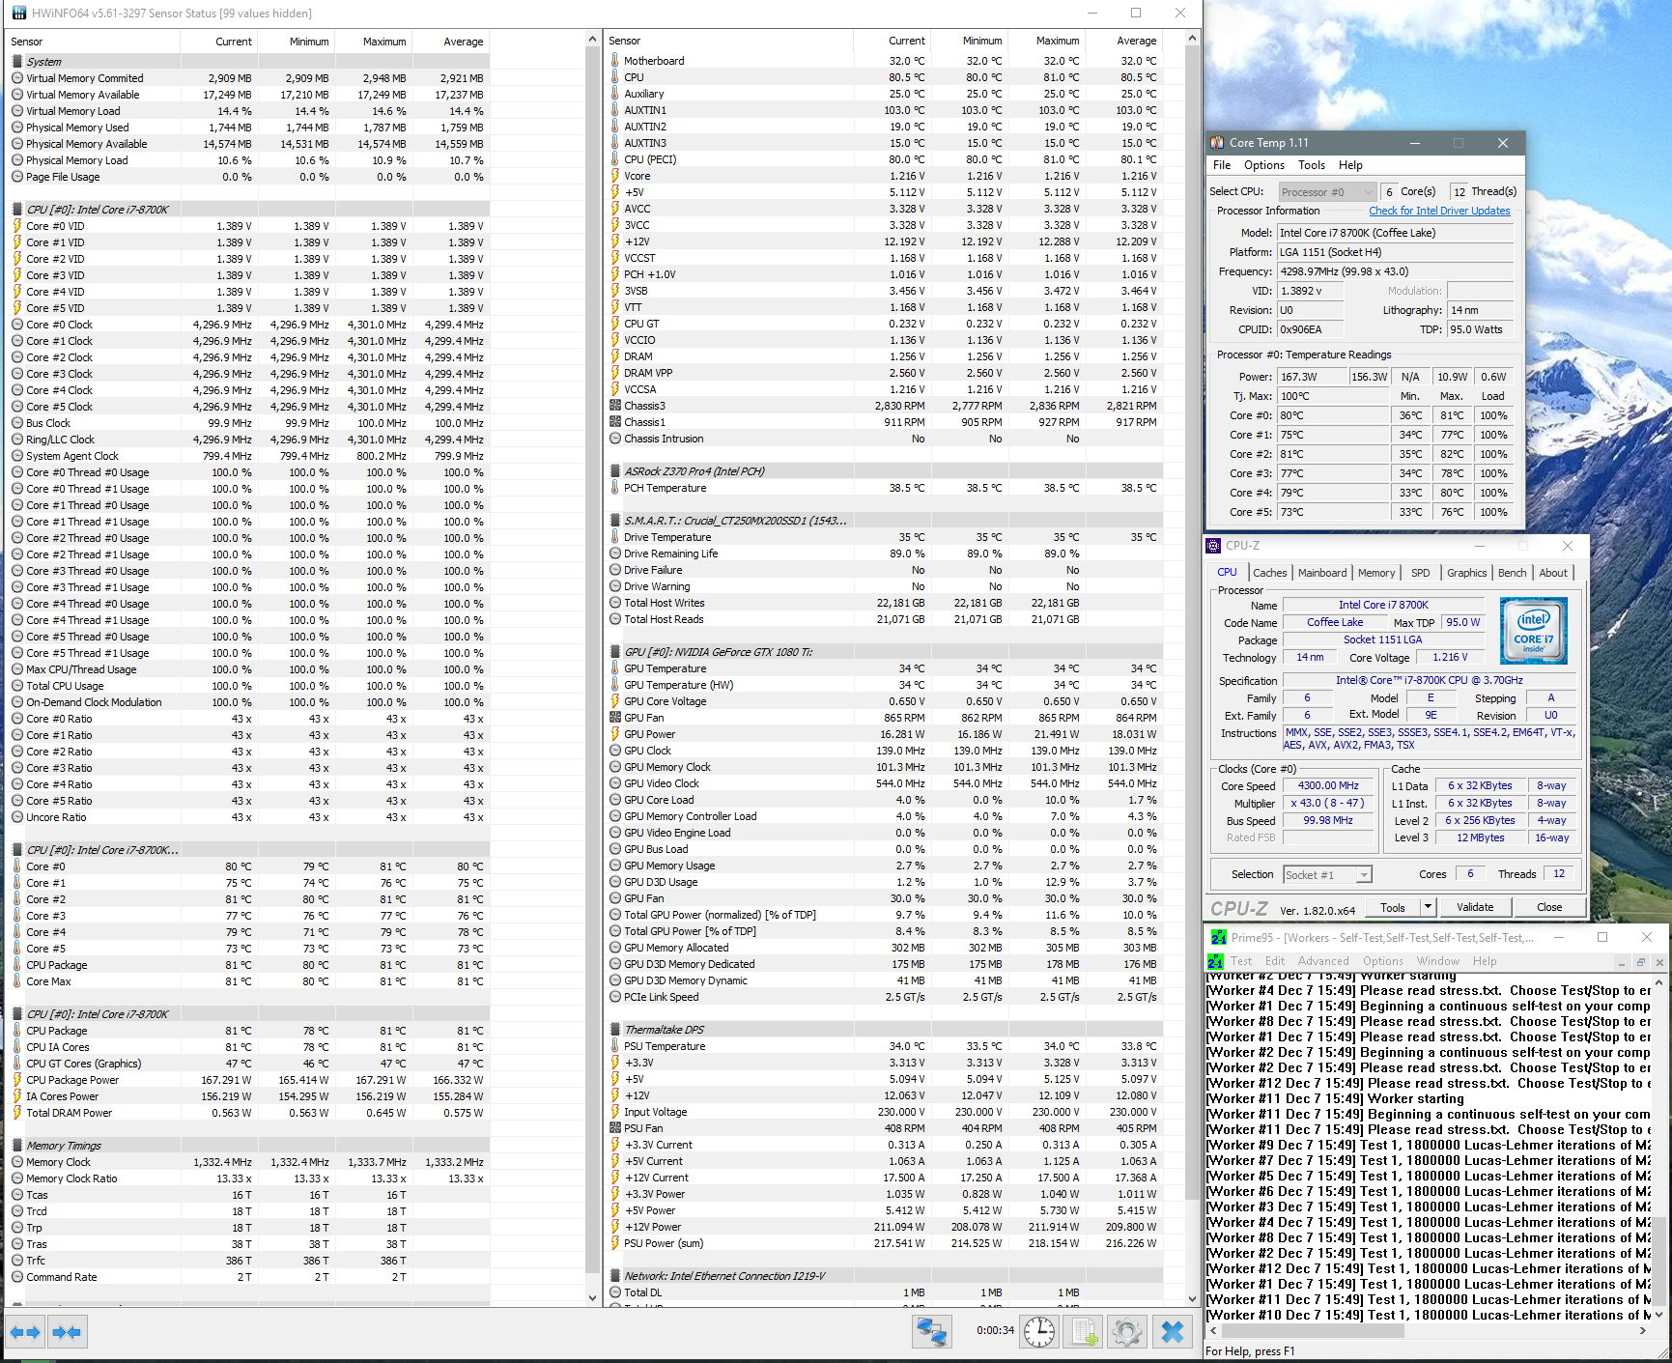Click the Specification field in CPU-Z
Image resolution: width=1672 pixels, height=1363 pixels.
pyautogui.click(x=1429, y=680)
